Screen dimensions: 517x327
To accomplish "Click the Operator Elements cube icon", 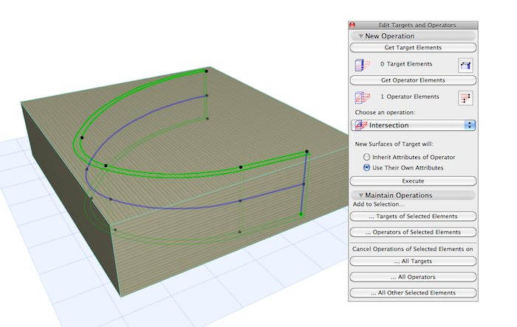I will coord(362,97).
